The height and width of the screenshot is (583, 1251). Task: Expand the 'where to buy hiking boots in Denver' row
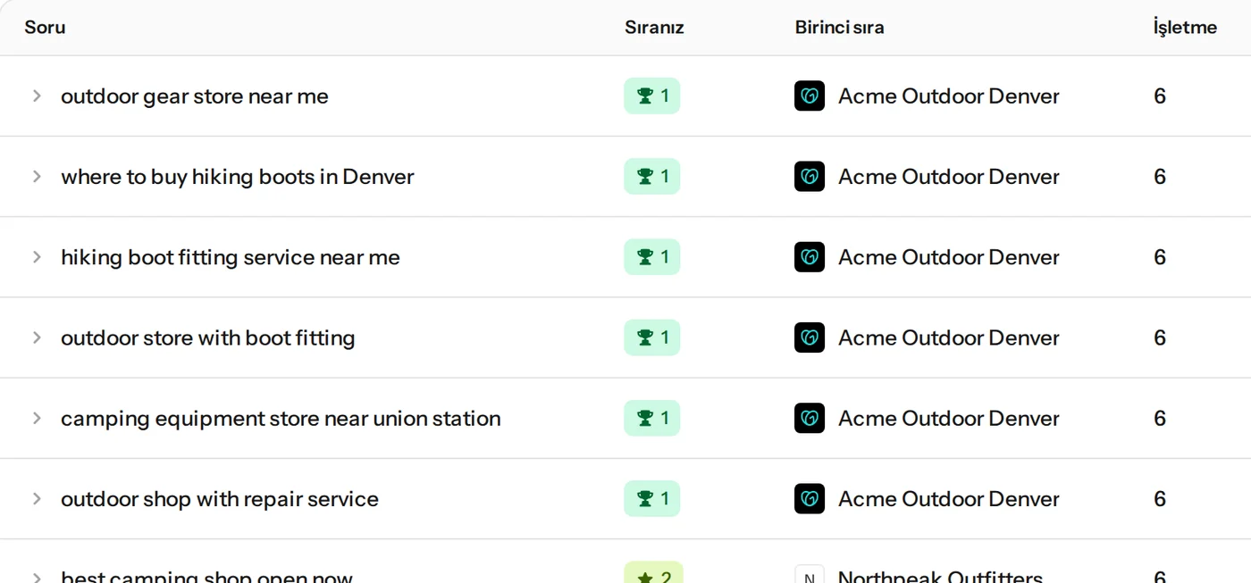[x=37, y=176]
